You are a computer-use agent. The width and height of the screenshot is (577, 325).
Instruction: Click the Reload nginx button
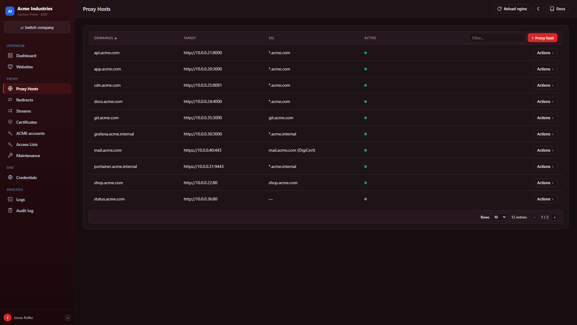(x=512, y=9)
